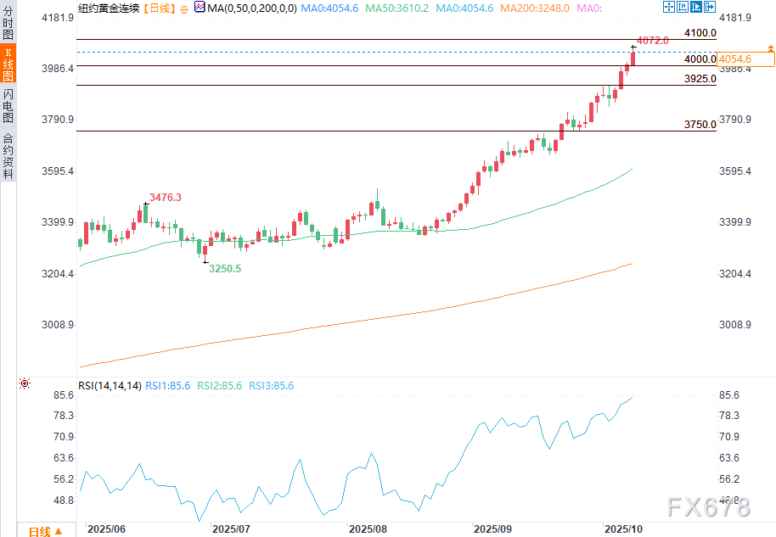
Task: Expand the 日线 period dropdown at bottom
Action: [x=46, y=531]
